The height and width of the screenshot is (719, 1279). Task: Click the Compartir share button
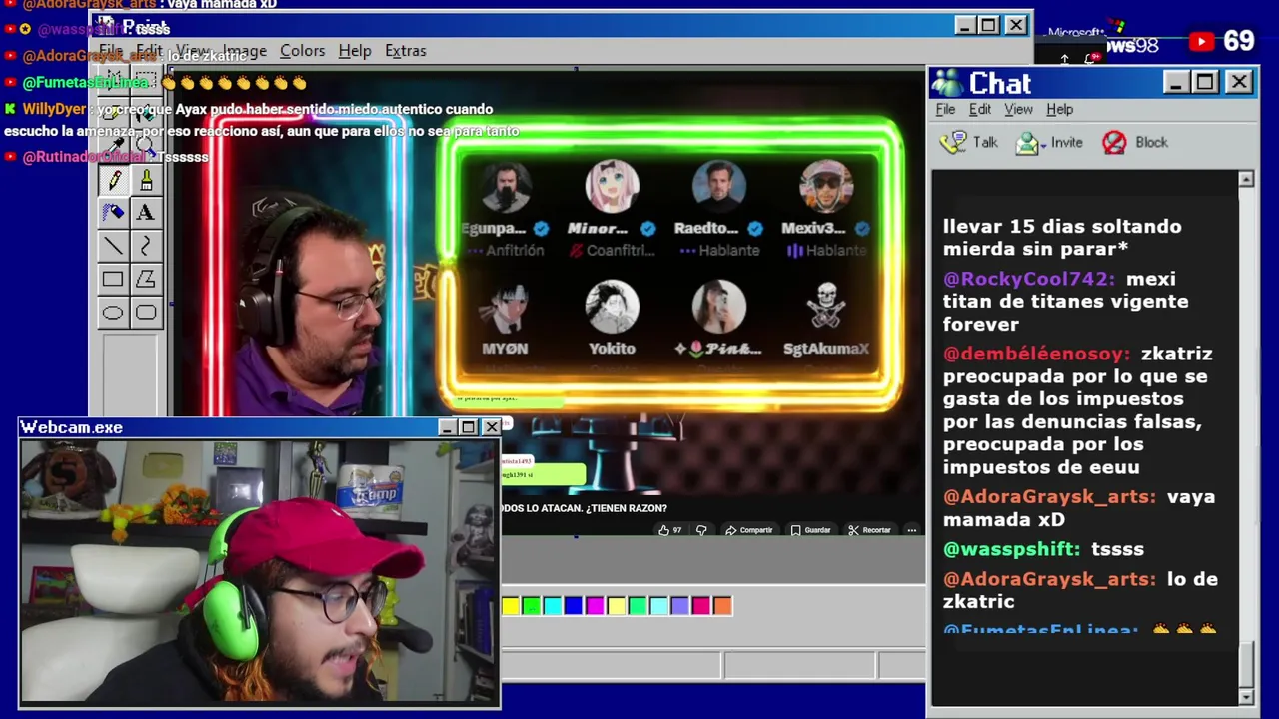tap(748, 530)
